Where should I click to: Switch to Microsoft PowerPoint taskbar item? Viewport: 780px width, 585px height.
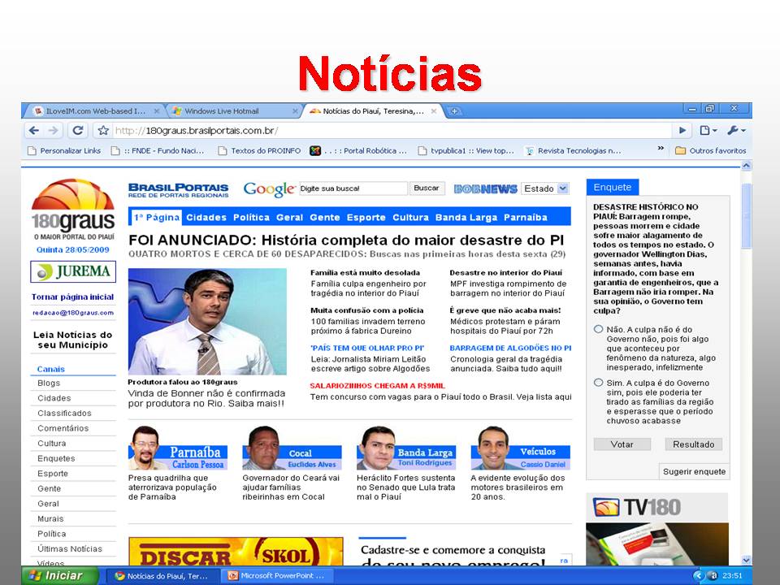point(276,575)
